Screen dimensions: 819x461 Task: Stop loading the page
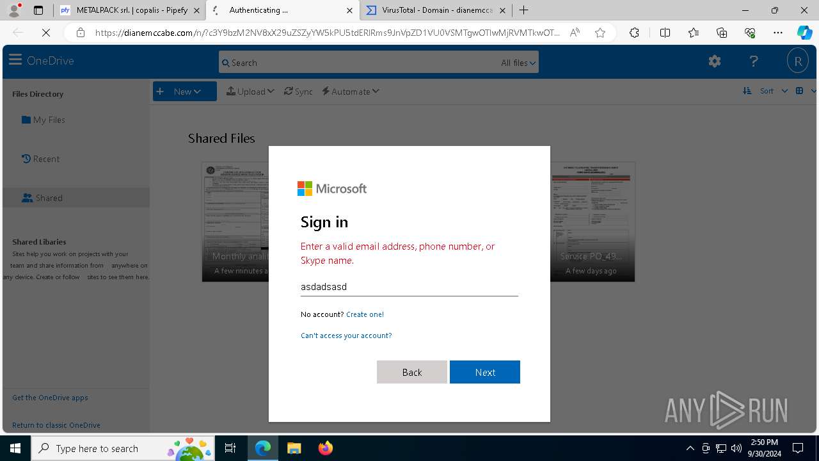click(x=46, y=33)
